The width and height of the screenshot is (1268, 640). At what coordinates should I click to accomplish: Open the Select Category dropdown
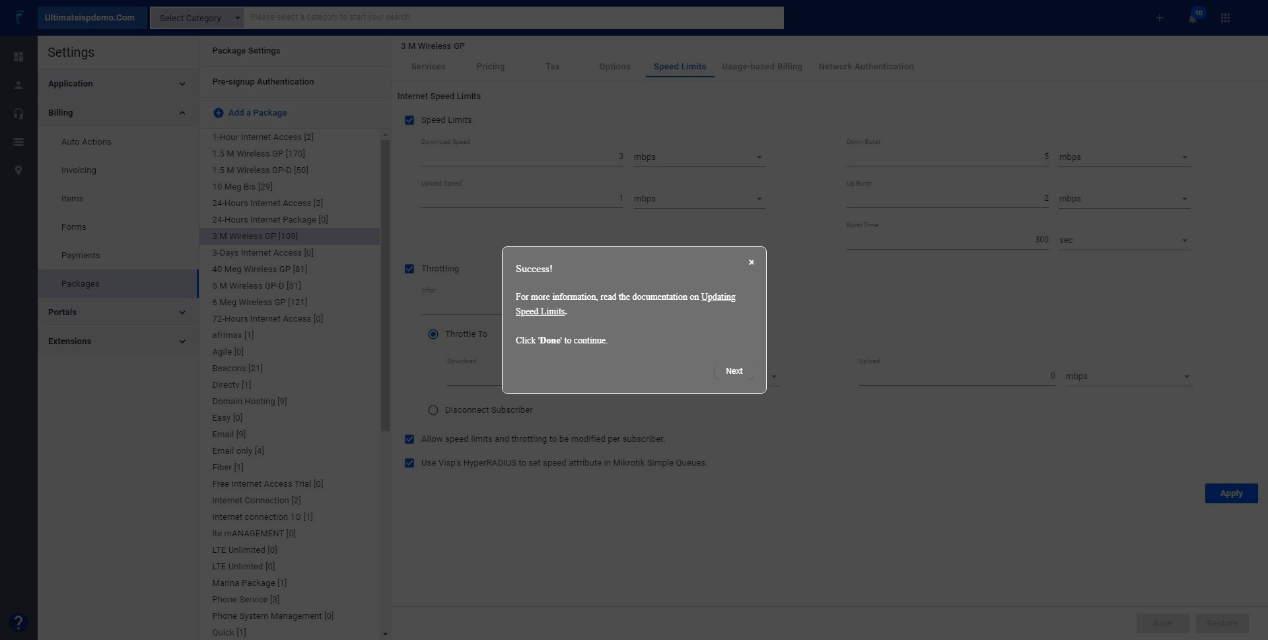(197, 18)
